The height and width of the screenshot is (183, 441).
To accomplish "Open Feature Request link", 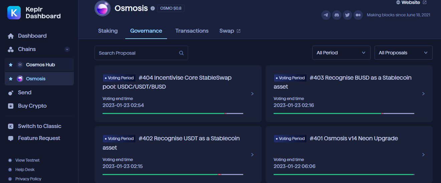I will 39,138.
